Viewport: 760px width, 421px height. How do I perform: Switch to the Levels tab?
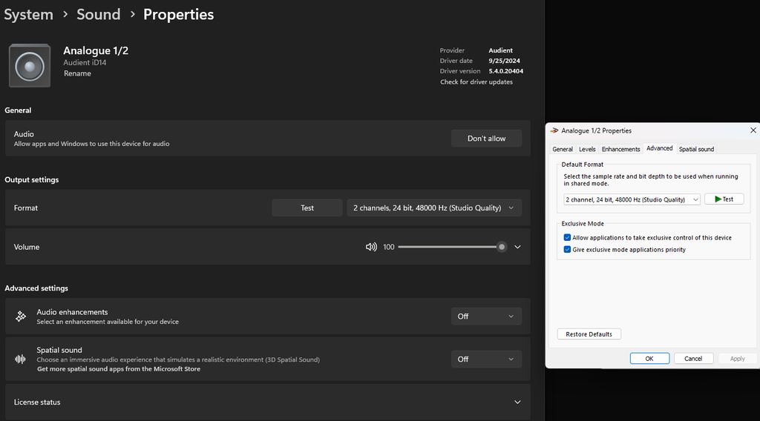[x=587, y=149]
